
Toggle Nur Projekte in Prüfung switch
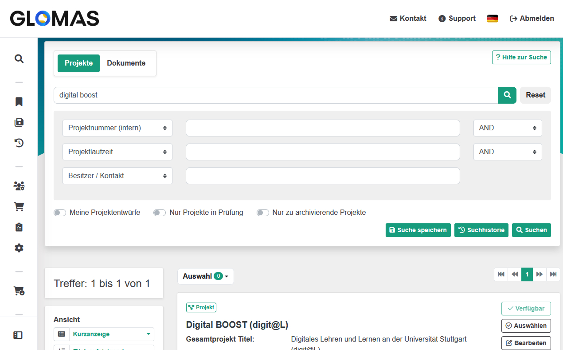coord(160,213)
